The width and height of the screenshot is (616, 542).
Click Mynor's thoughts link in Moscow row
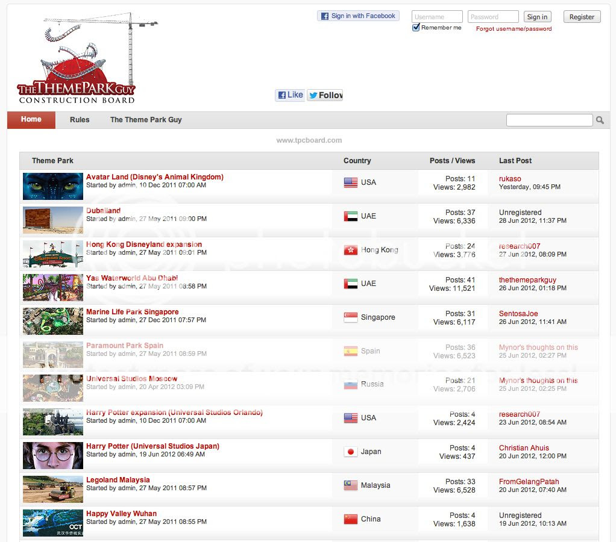(x=538, y=381)
